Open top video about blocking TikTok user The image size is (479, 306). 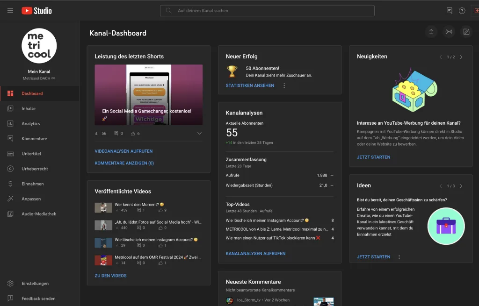tap(273, 238)
